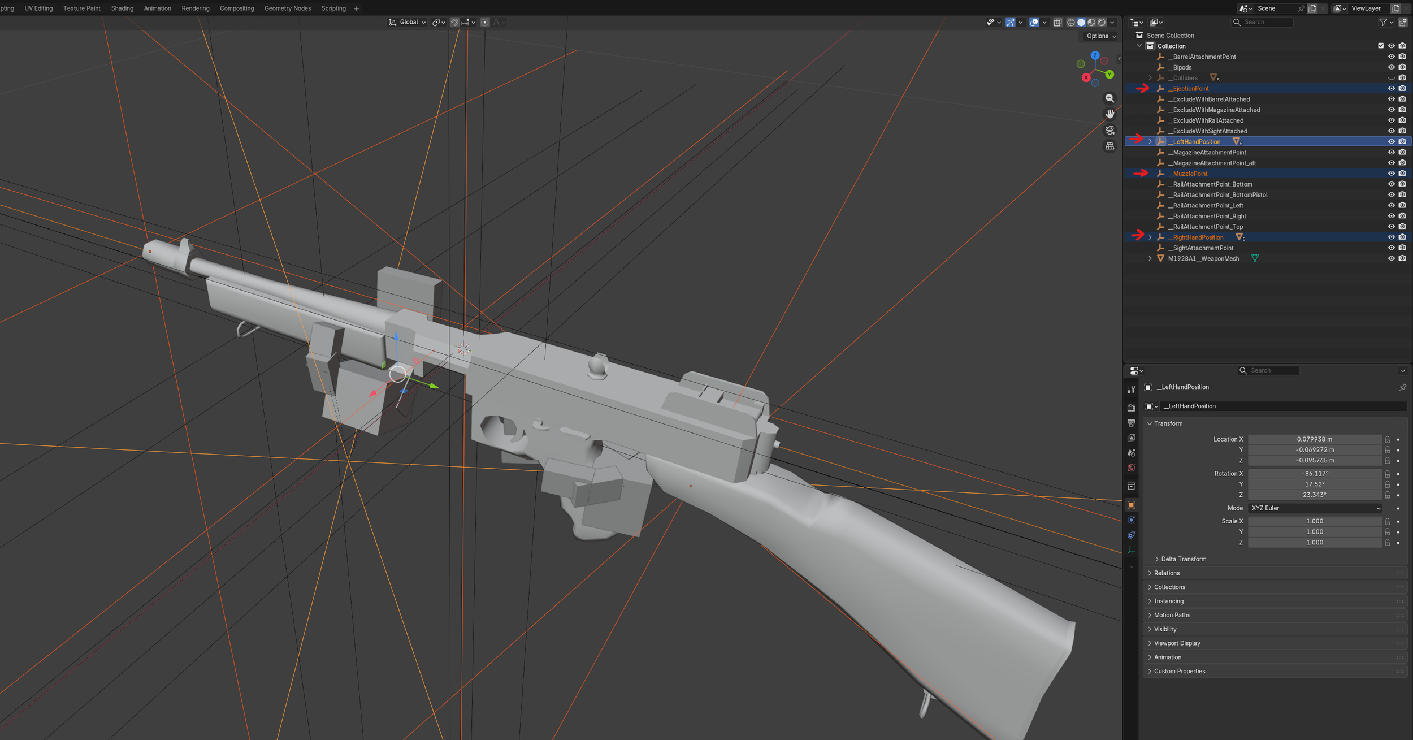This screenshot has width=1413, height=740.
Task: Open the Tool properties tab
Action: click(1131, 390)
